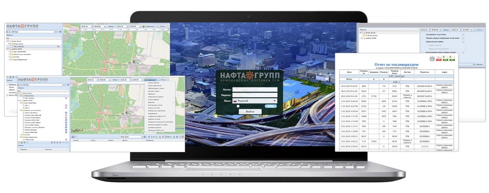The height and width of the screenshot is (193, 489).
Task: Click Сообщение column header in events panel
Action: tap(149, 141)
